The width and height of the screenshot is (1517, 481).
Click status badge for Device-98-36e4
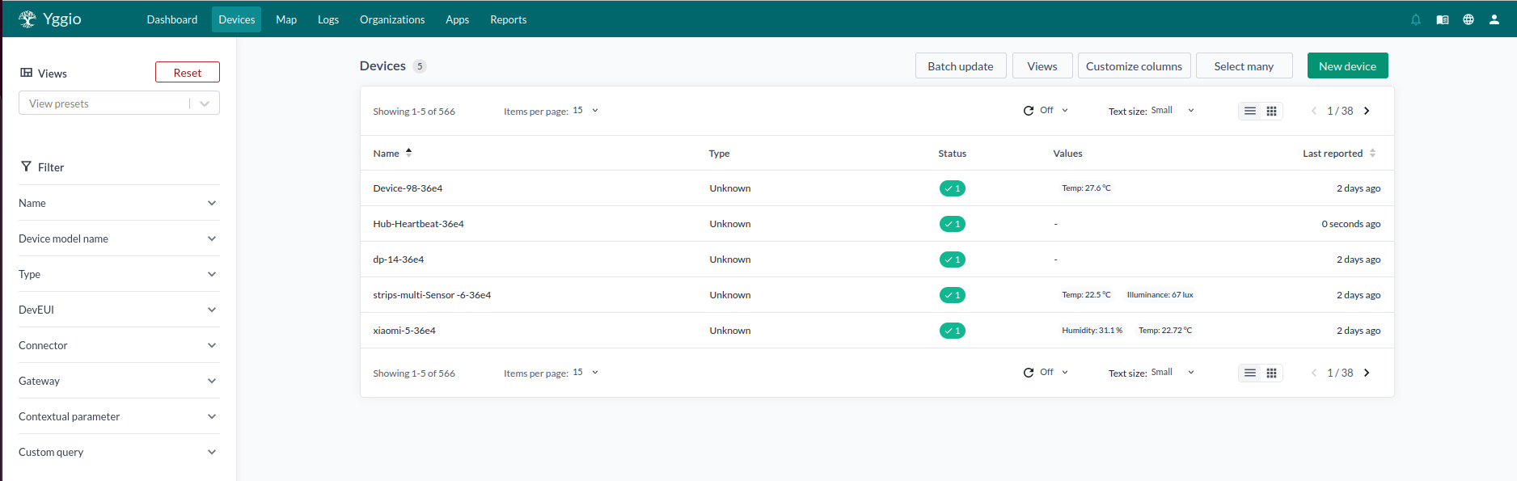(953, 188)
